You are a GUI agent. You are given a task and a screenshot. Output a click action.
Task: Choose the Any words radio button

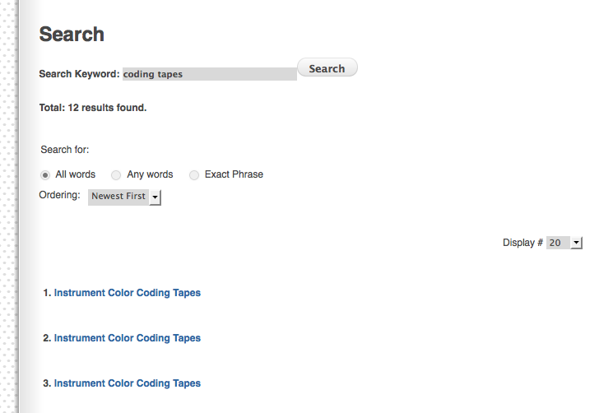point(116,174)
